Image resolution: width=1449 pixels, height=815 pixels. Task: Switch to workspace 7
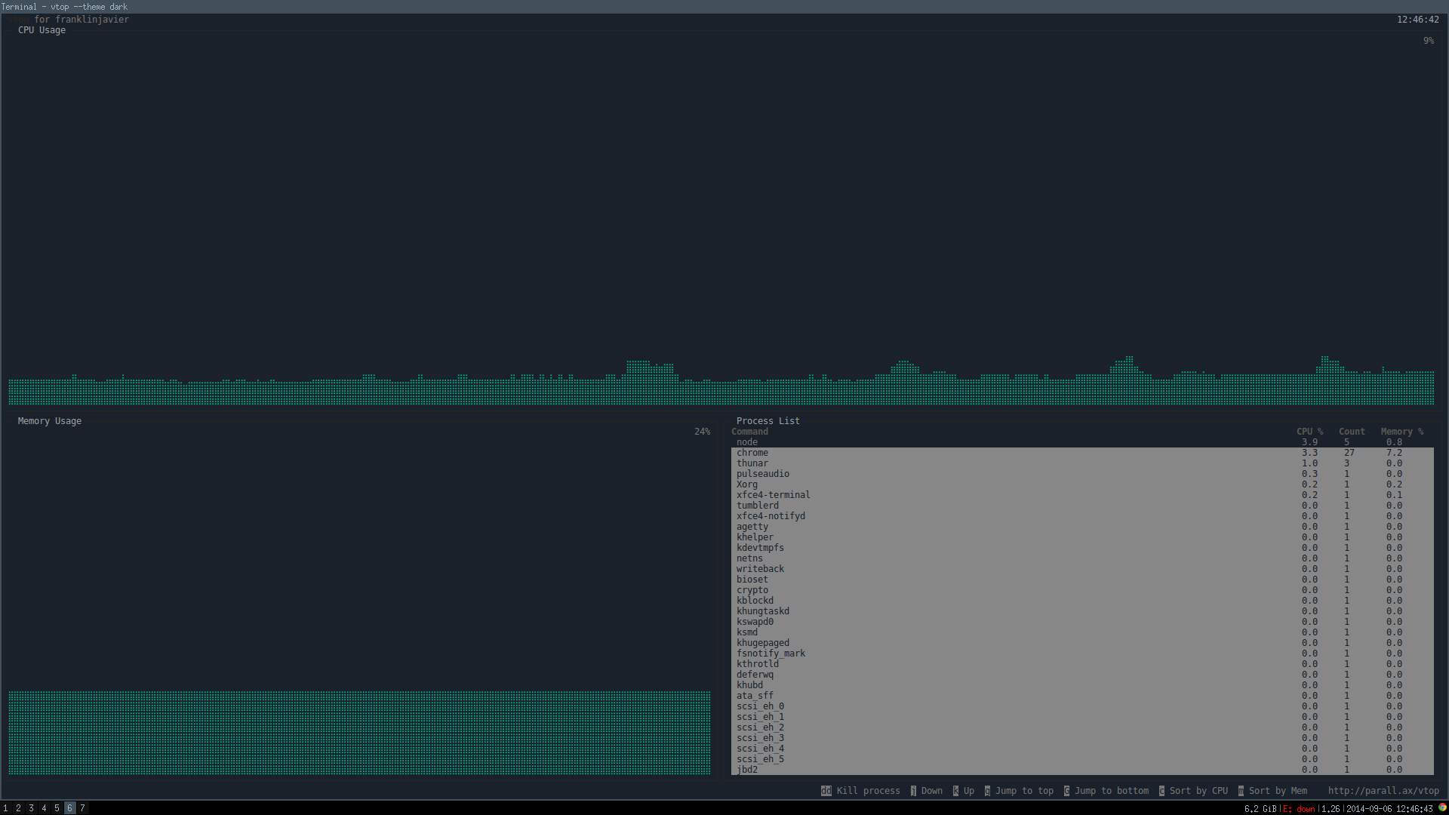tap(82, 808)
